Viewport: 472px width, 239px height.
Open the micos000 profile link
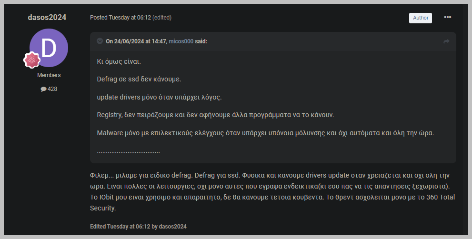click(x=181, y=41)
